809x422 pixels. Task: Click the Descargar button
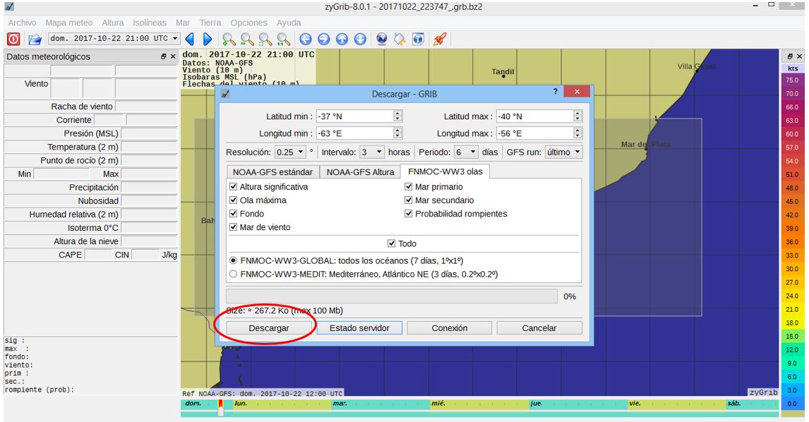click(x=269, y=328)
